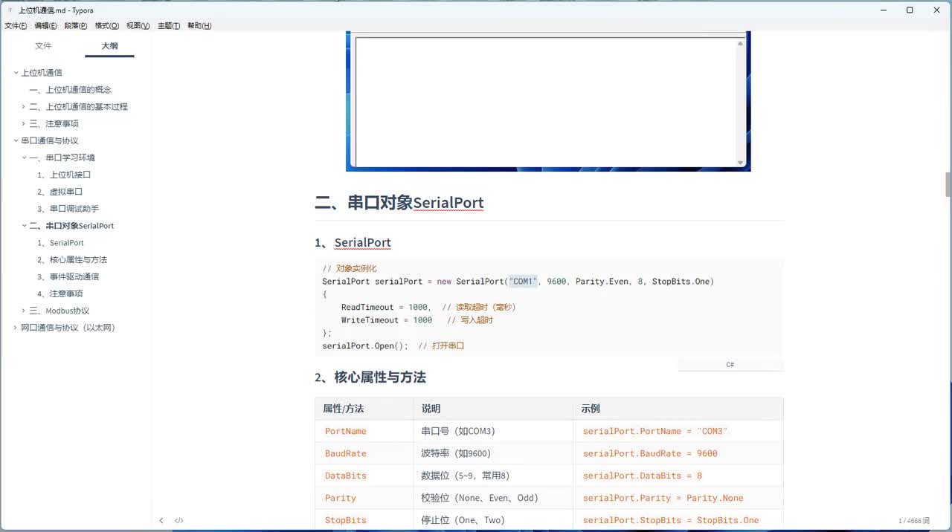Expand 三、Modbus协议 outline node

point(24,311)
